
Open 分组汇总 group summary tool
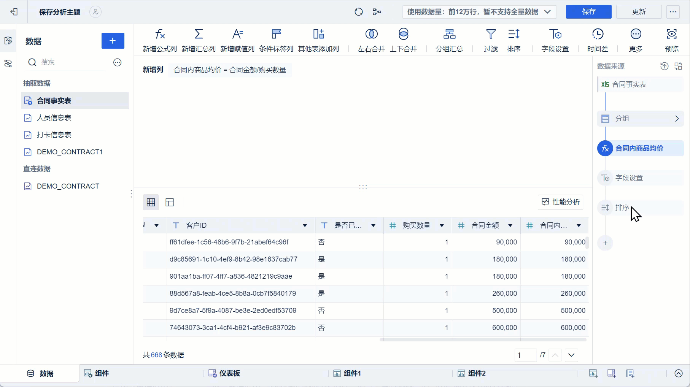click(x=449, y=40)
